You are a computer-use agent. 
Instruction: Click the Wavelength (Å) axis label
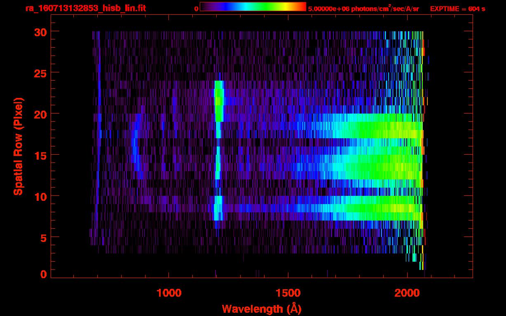click(x=261, y=309)
